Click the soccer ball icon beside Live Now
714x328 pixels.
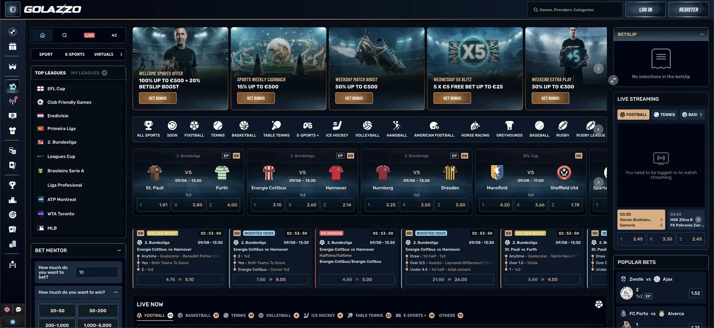(599, 305)
